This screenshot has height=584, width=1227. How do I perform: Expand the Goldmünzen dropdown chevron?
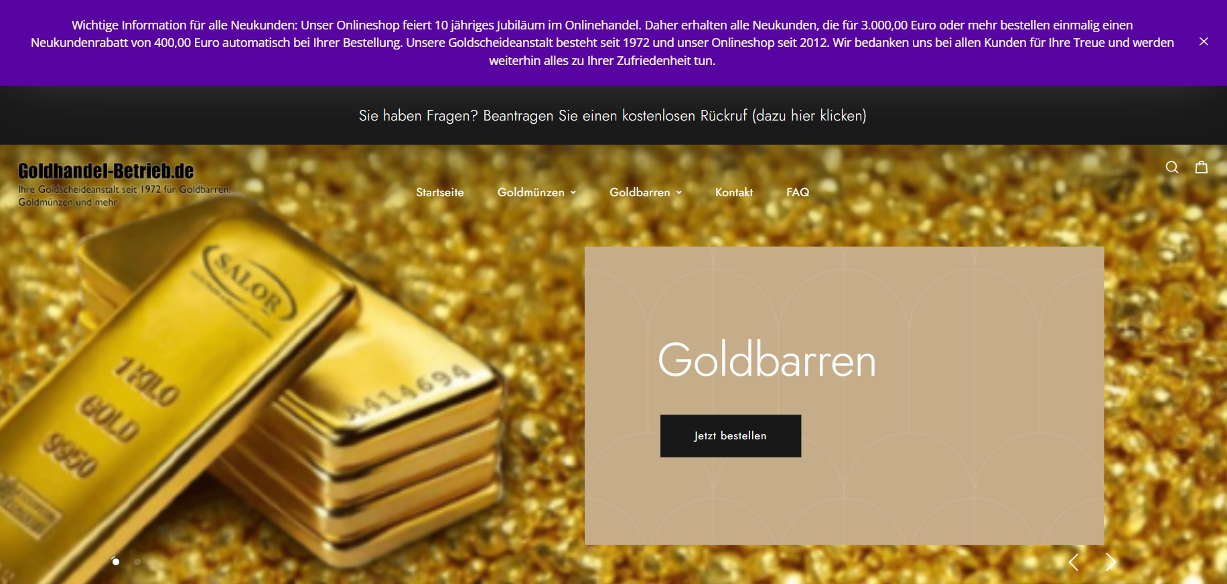pos(573,193)
